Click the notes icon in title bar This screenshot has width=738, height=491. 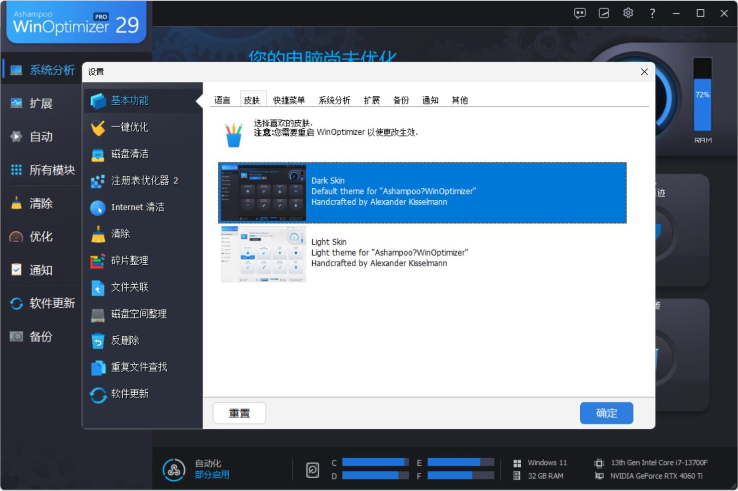pos(604,13)
